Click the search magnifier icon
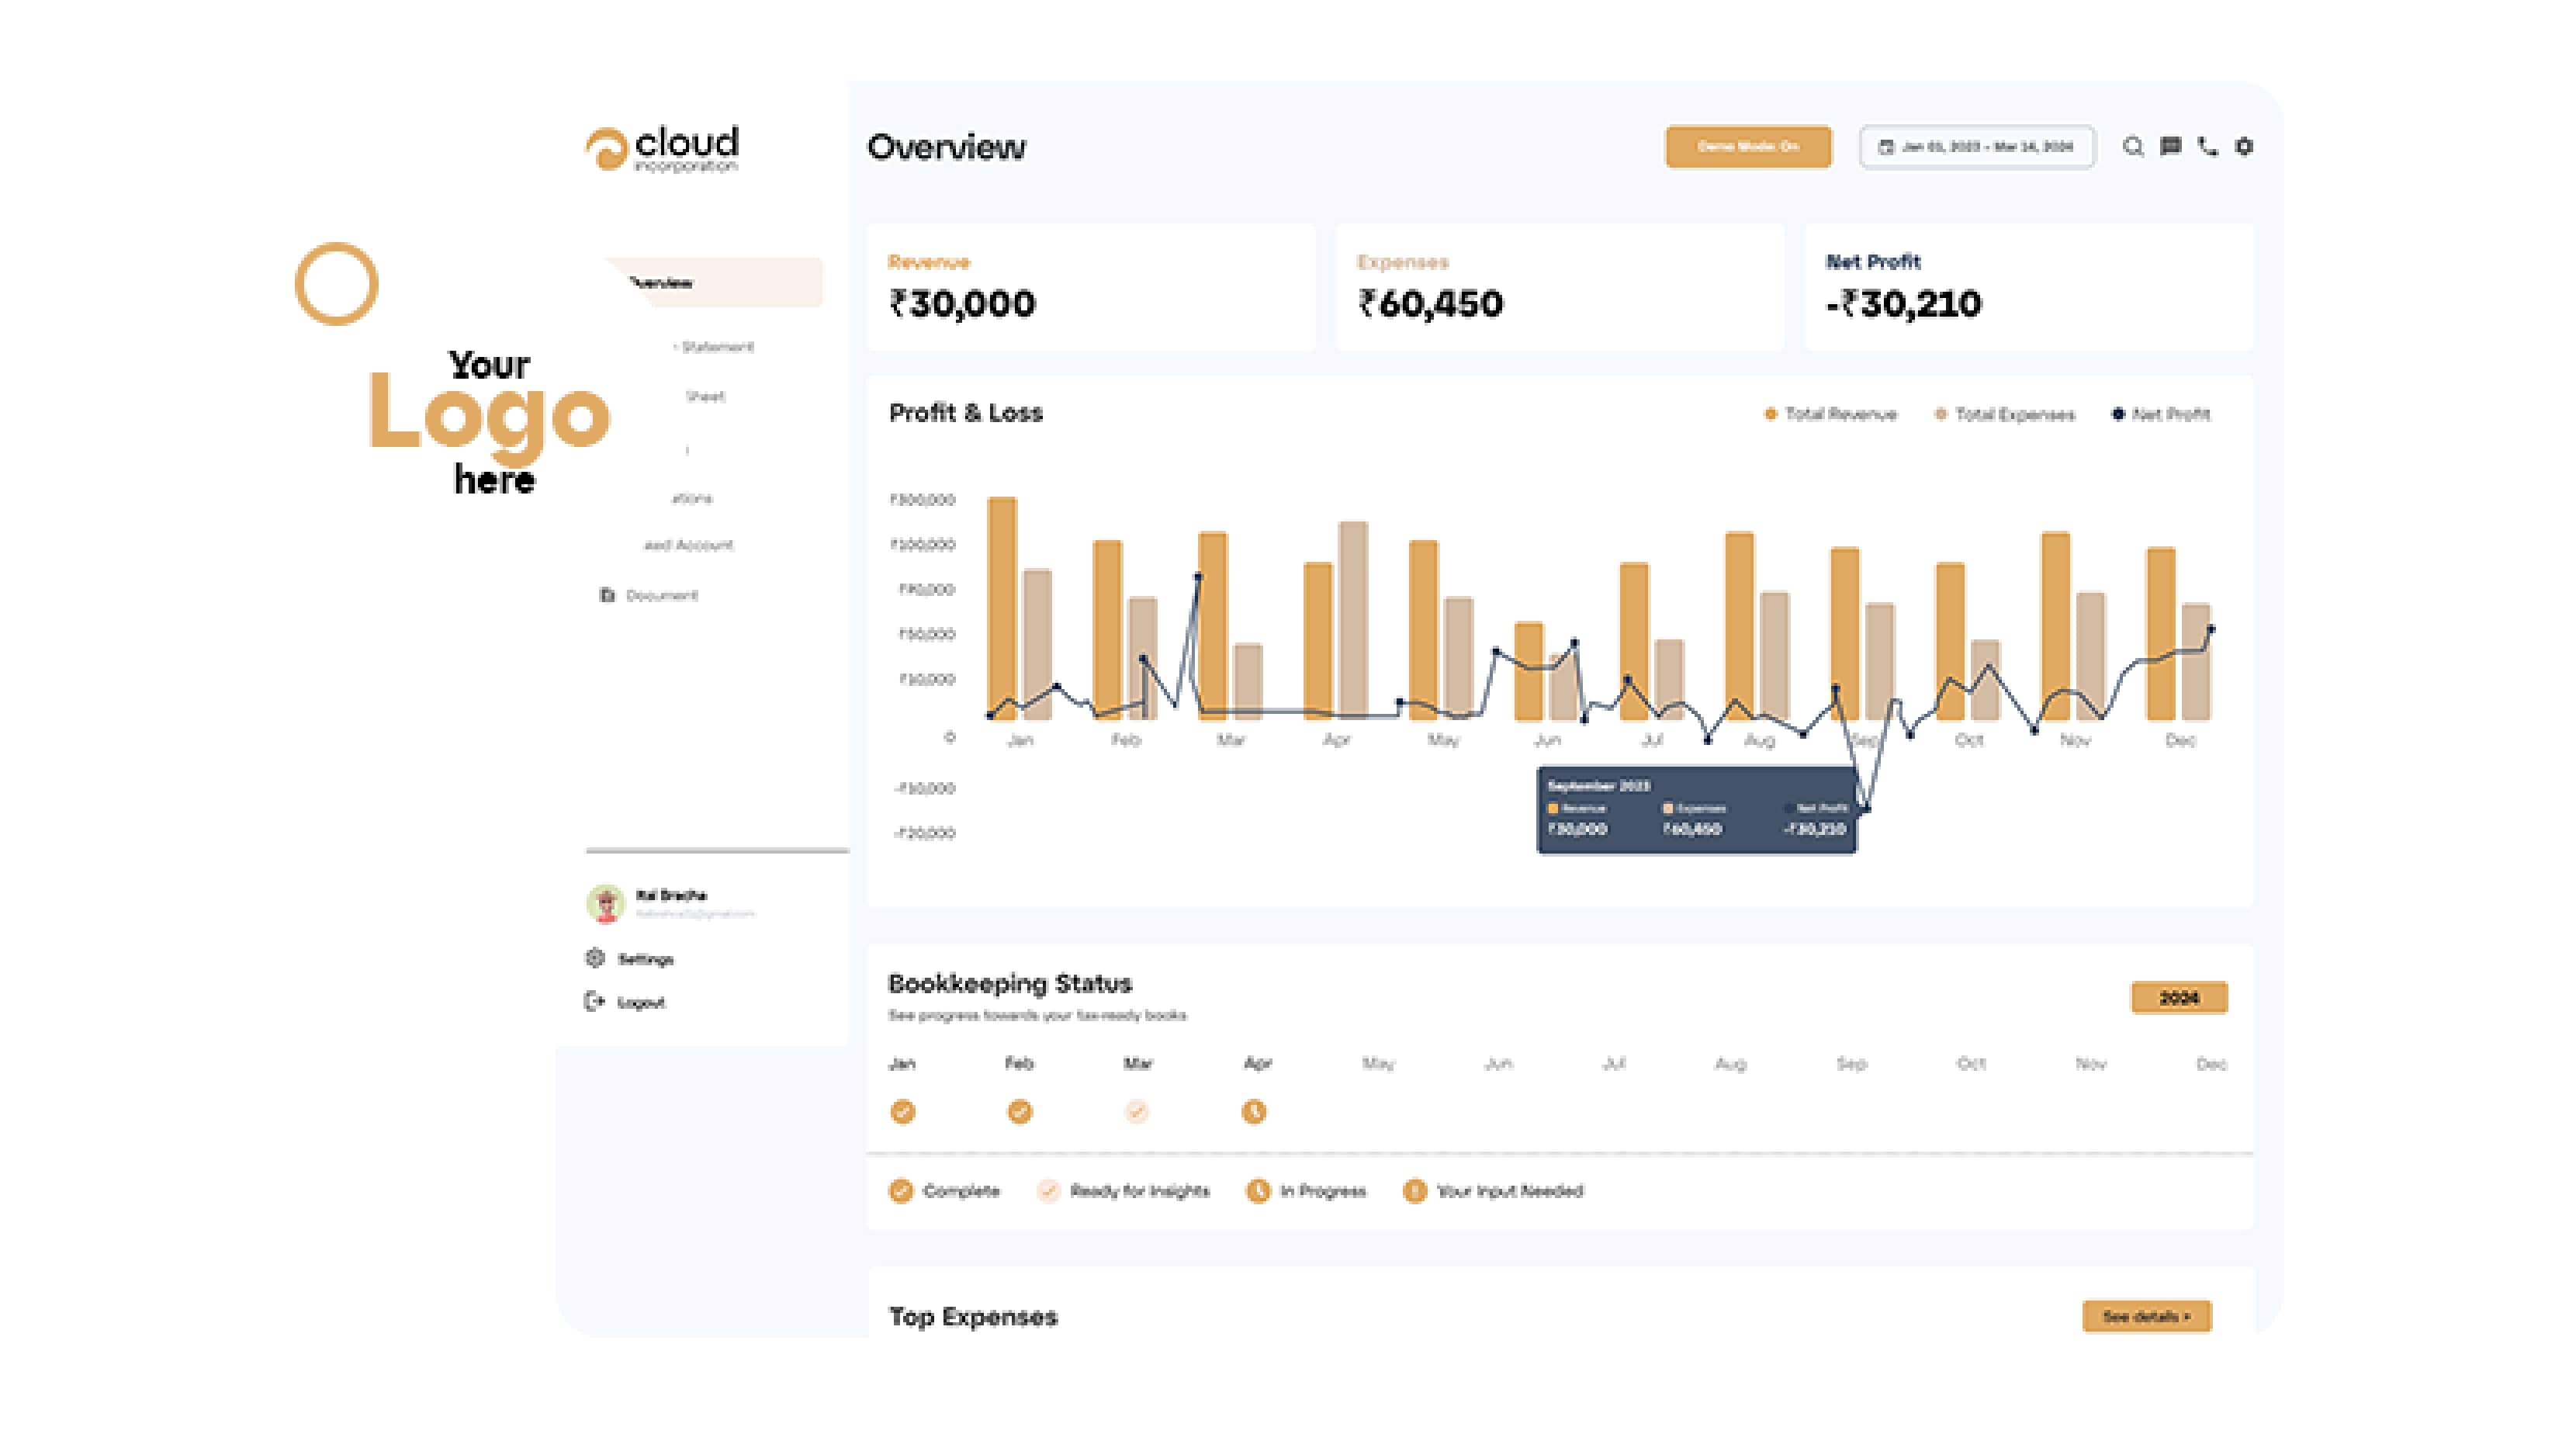The width and height of the screenshot is (2576, 1434). coord(2132,147)
